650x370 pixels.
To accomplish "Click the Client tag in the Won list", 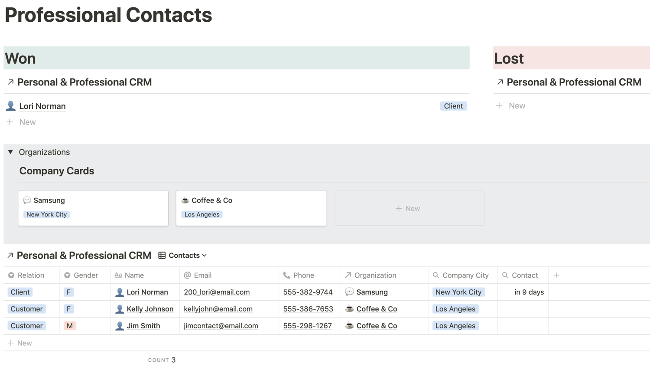I will click(x=453, y=106).
